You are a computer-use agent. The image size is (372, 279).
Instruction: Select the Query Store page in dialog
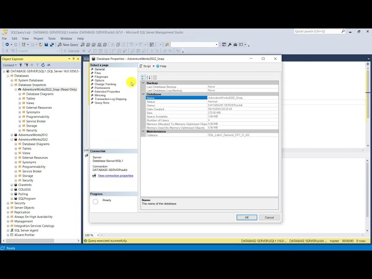tap(102, 103)
